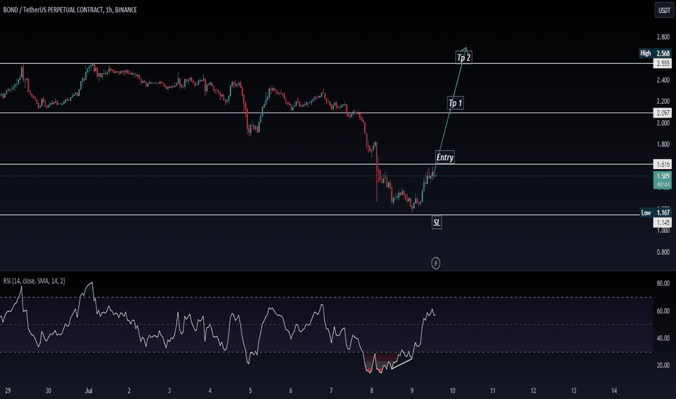676x399 pixels.
Task: Select the Tp 2 label
Action: point(464,57)
